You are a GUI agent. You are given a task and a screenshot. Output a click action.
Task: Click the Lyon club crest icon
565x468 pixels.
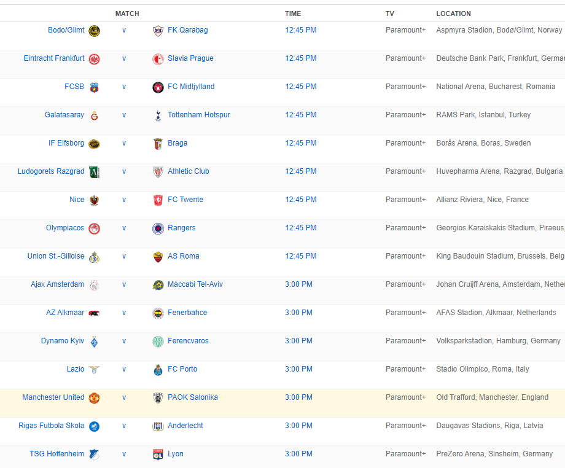point(158,454)
